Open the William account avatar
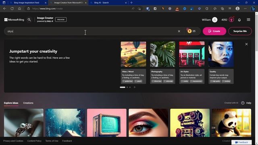This screenshot has width=258, height=145. coord(214,20)
